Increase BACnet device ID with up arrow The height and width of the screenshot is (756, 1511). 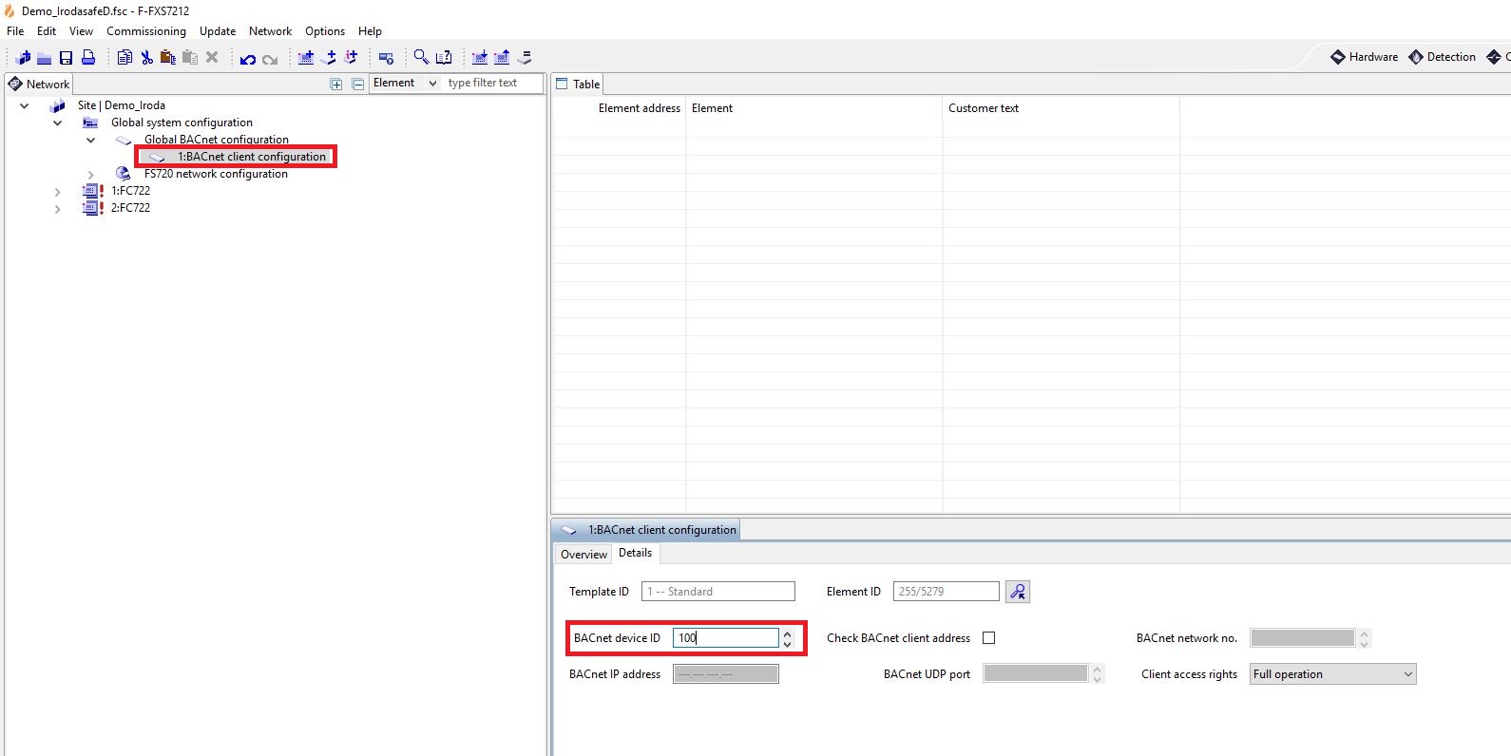click(x=787, y=633)
